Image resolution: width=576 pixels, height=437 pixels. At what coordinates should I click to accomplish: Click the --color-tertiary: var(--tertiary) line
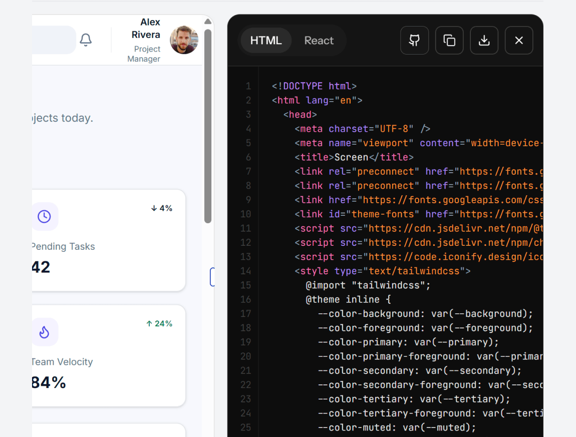coord(414,399)
